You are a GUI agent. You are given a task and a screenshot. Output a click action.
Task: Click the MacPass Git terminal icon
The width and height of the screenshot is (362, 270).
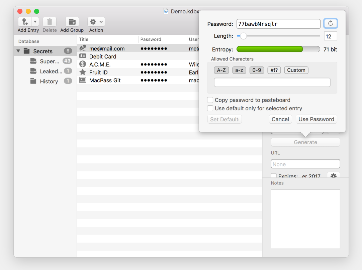click(83, 80)
